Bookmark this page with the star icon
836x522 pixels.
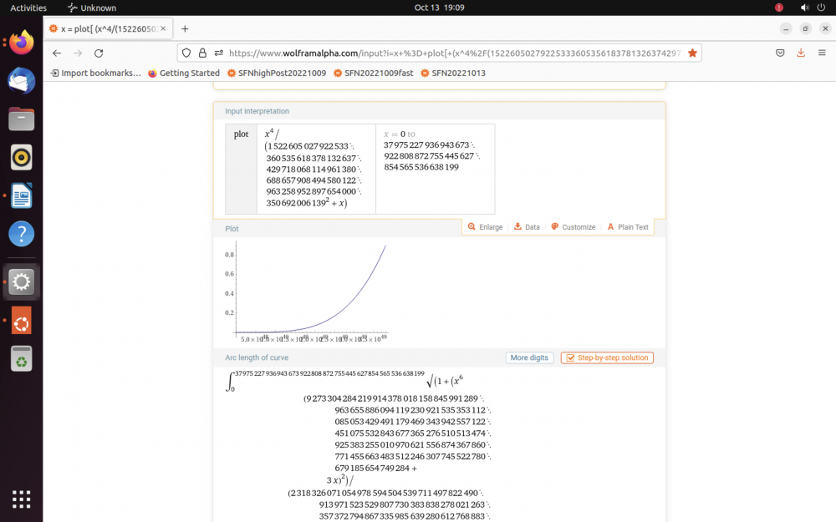pos(692,53)
